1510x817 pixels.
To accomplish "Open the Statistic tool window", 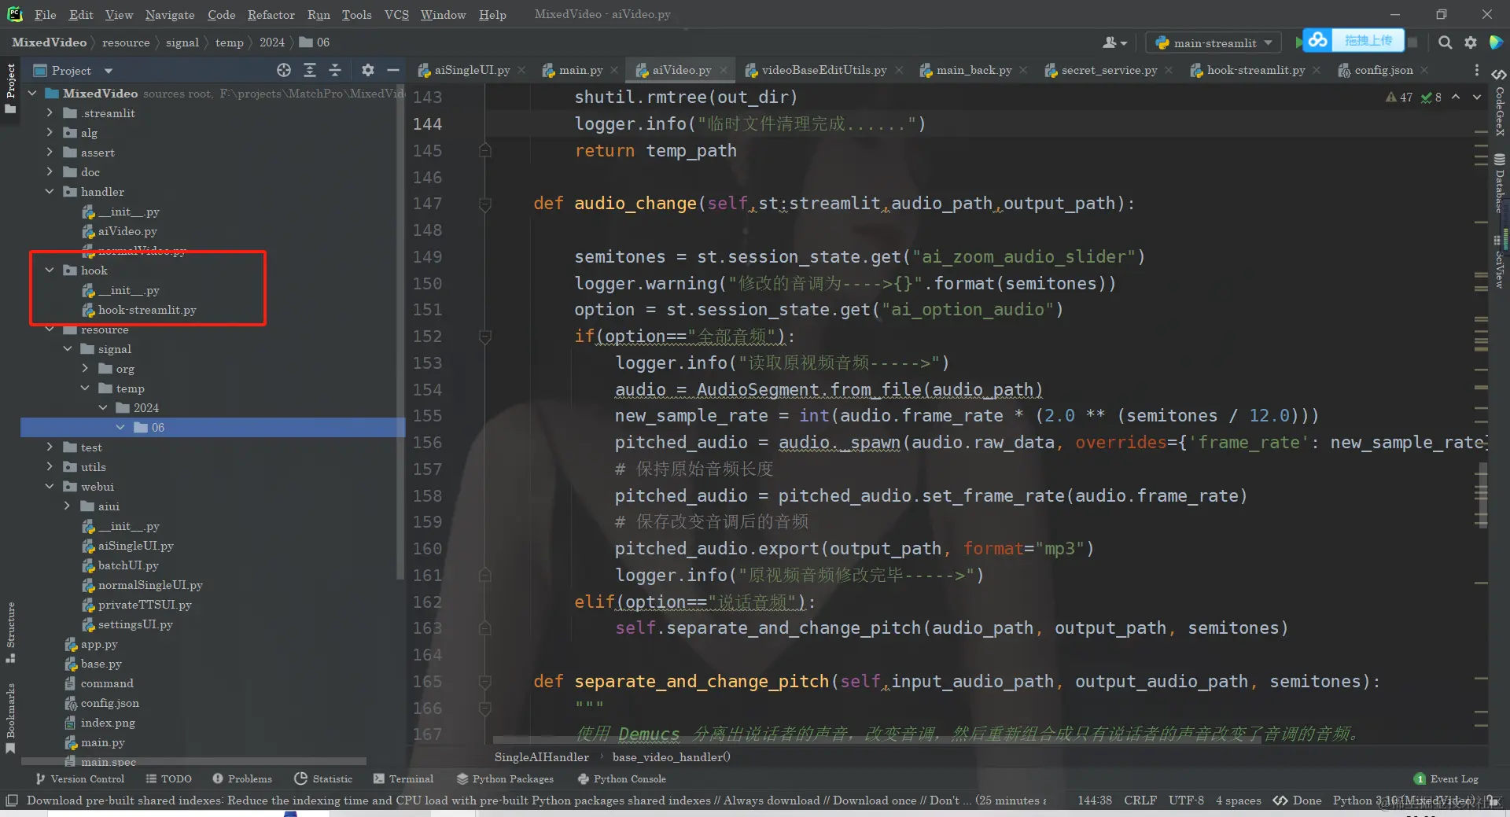I will [323, 778].
